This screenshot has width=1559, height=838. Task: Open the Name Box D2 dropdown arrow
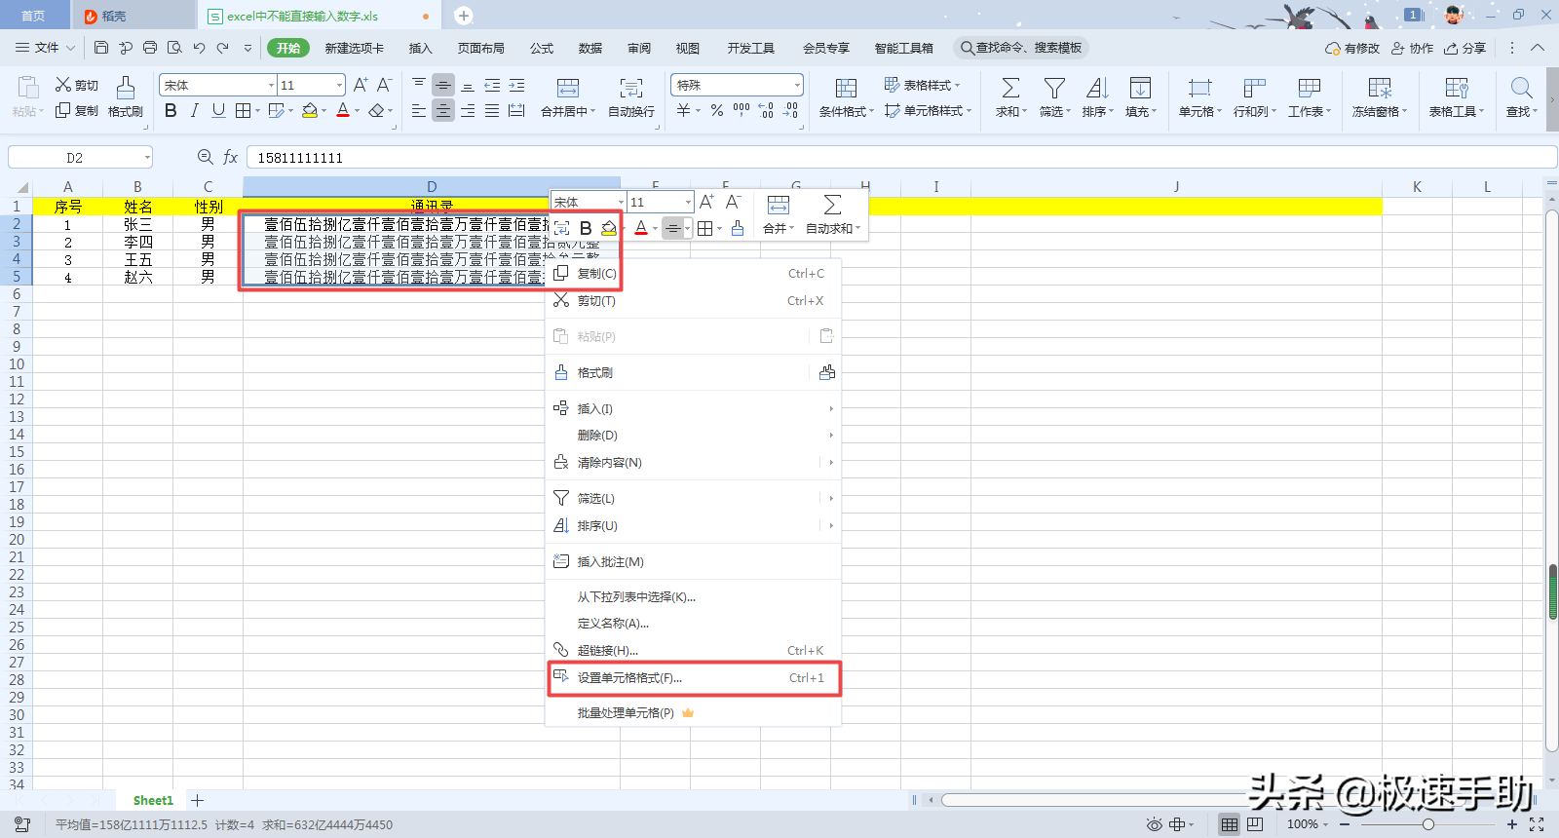[147, 158]
